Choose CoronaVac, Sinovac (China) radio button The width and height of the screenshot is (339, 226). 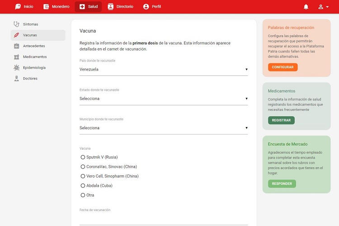[x=83, y=167]
